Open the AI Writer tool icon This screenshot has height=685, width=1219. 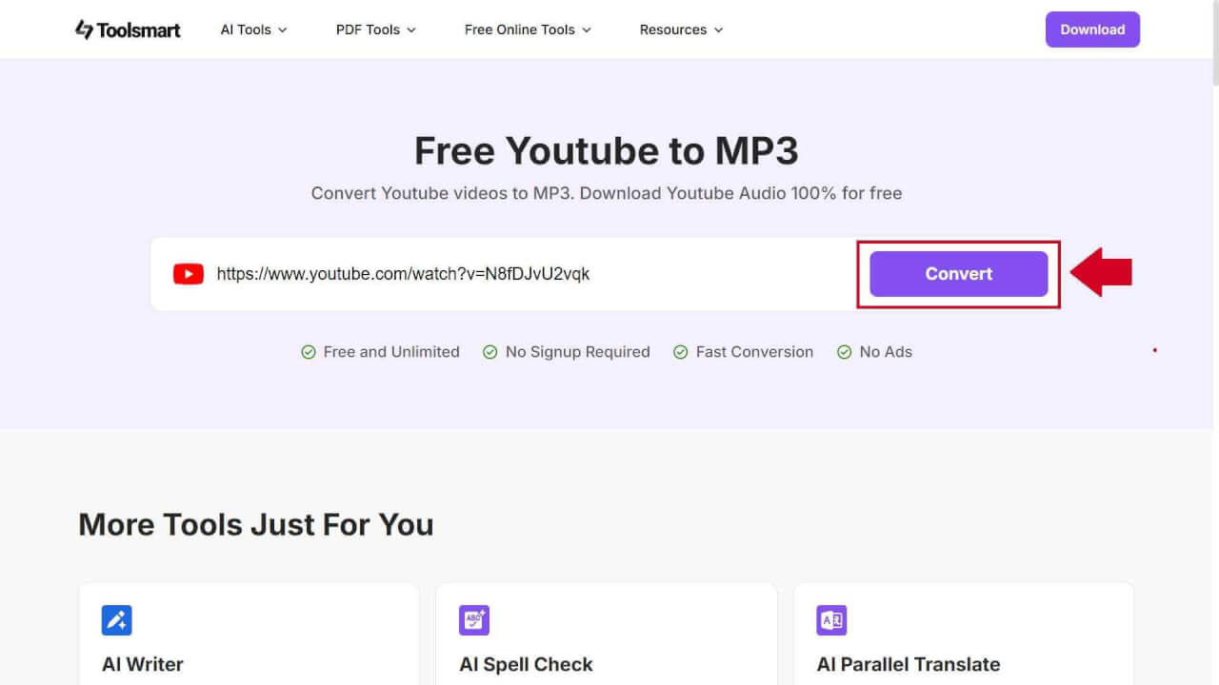click(117, 620)
